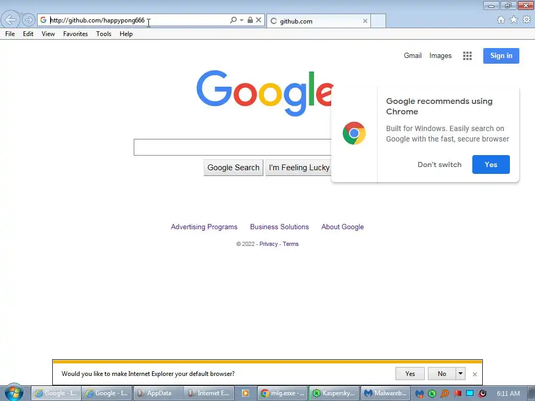
Task: Click the blue Sign in button
Action: (x=501, y=55)
